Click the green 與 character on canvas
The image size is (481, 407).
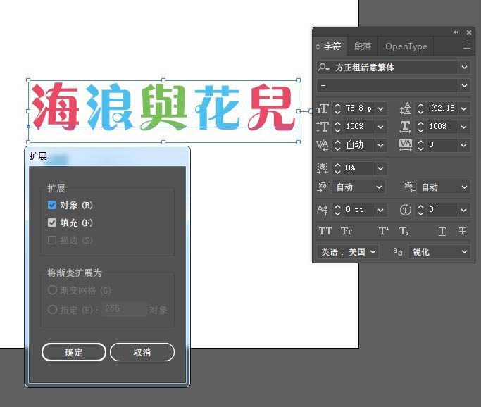[x=163, y=106]
